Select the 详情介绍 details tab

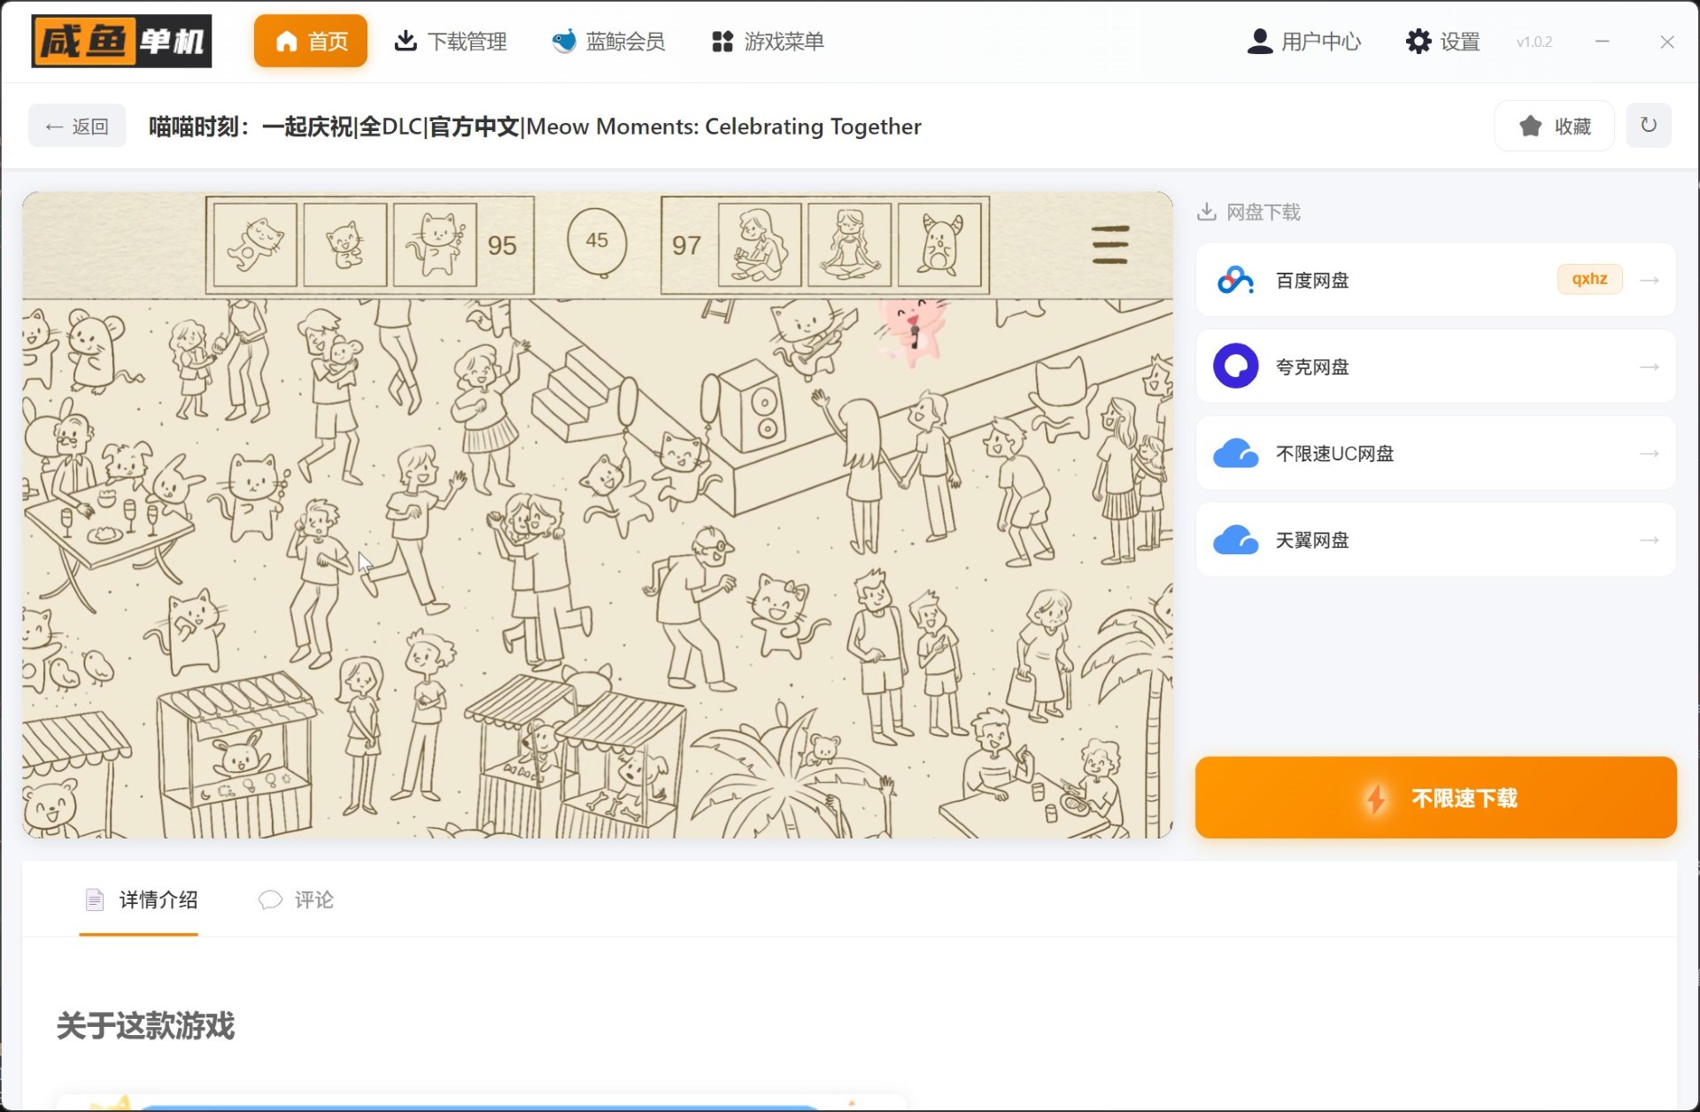click(x=139, y=900)
